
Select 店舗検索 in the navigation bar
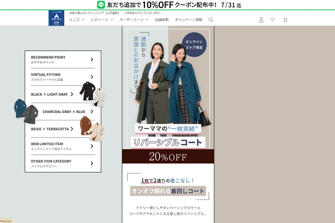162,20
